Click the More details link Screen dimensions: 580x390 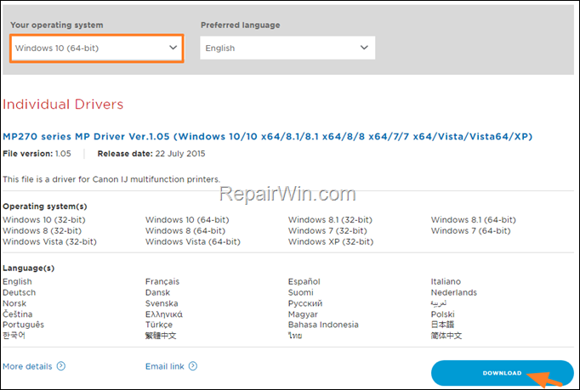coord(27,366)
